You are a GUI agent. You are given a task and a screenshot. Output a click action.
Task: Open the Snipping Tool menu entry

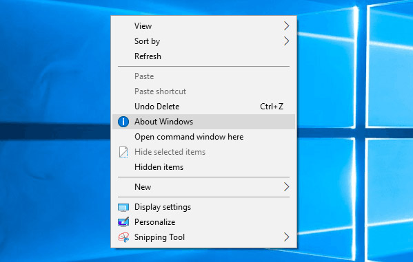click(203, 237)
